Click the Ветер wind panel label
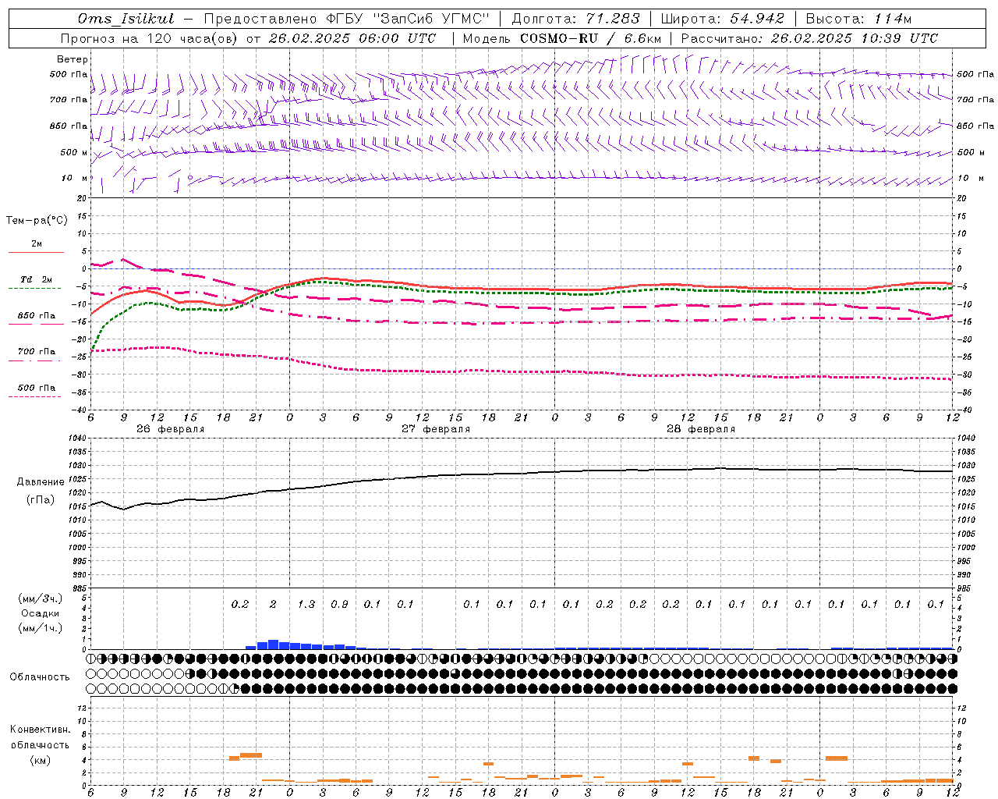 pos(73,59)
